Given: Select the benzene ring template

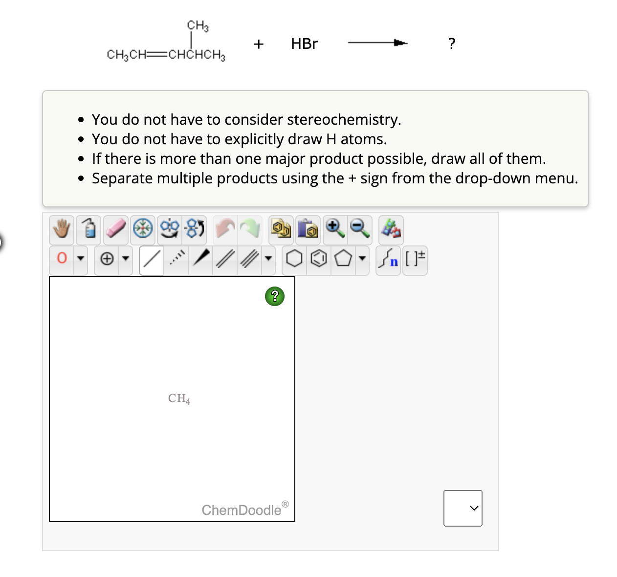Looking at the screenshot, I should point(319,260).
